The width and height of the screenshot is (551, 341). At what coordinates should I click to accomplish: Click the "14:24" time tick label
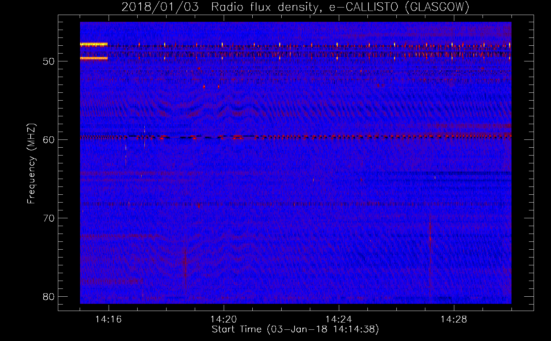[x=339, y=320]
